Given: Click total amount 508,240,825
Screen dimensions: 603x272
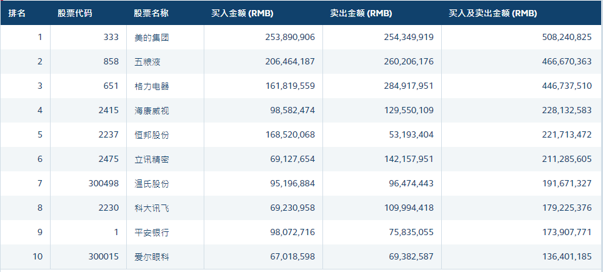Looking at the screenshot, I should click(567, 38).
